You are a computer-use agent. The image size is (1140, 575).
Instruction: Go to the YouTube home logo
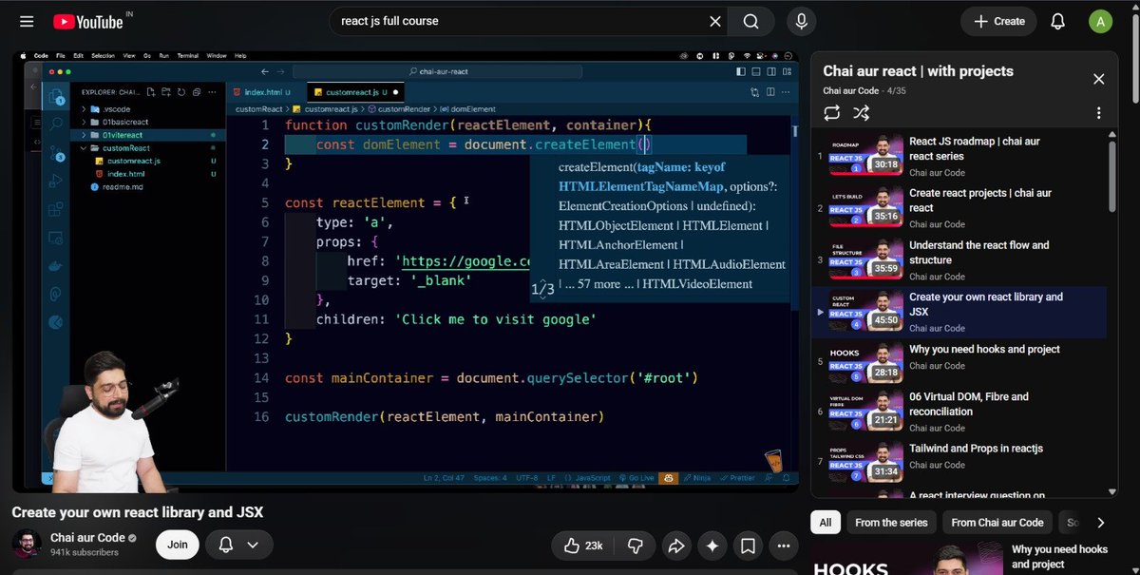[87, 21]
